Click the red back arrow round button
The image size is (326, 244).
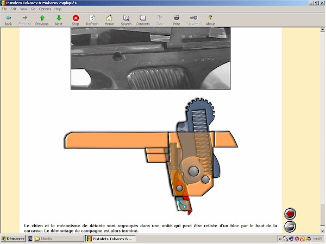coord(290,214)
